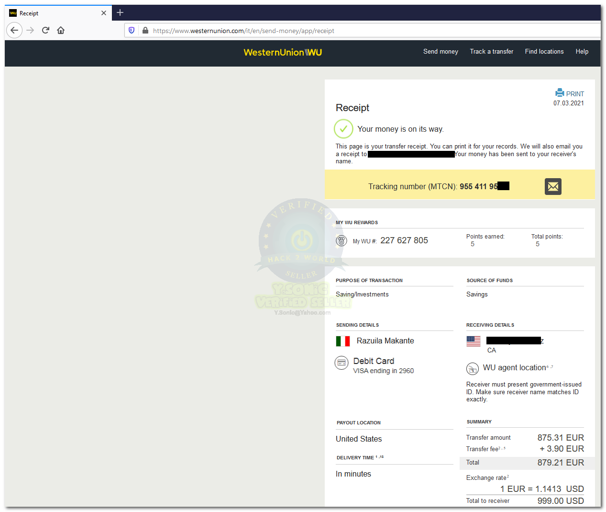The width and height of the screenshot is (606, 512).
Task: Open a new tab with plus icon
Action: [x=120, y=12]
